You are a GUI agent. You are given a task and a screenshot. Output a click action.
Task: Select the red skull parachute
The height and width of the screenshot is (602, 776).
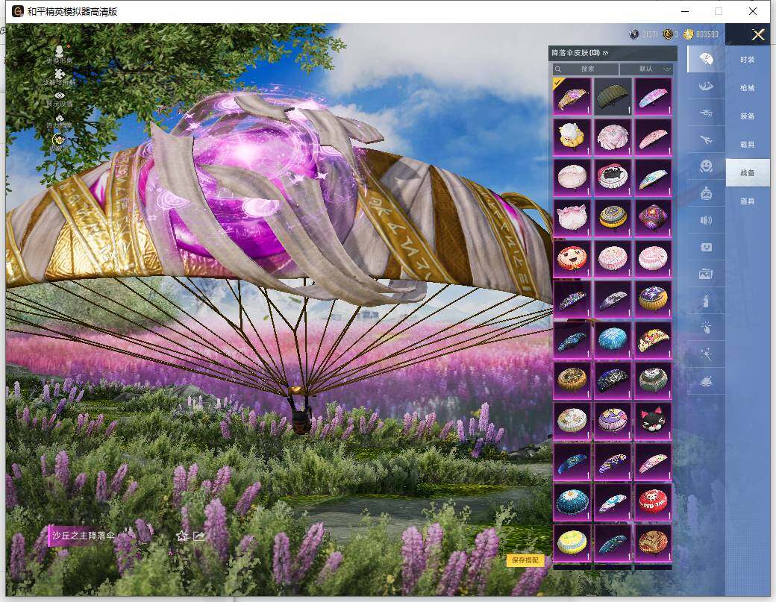[654, 503]
